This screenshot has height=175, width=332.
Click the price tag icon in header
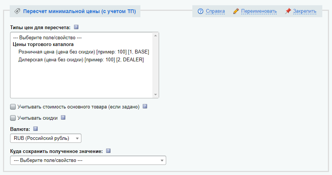[17, 11]
